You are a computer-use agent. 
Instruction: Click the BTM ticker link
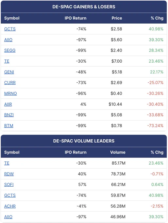(8, 126)
